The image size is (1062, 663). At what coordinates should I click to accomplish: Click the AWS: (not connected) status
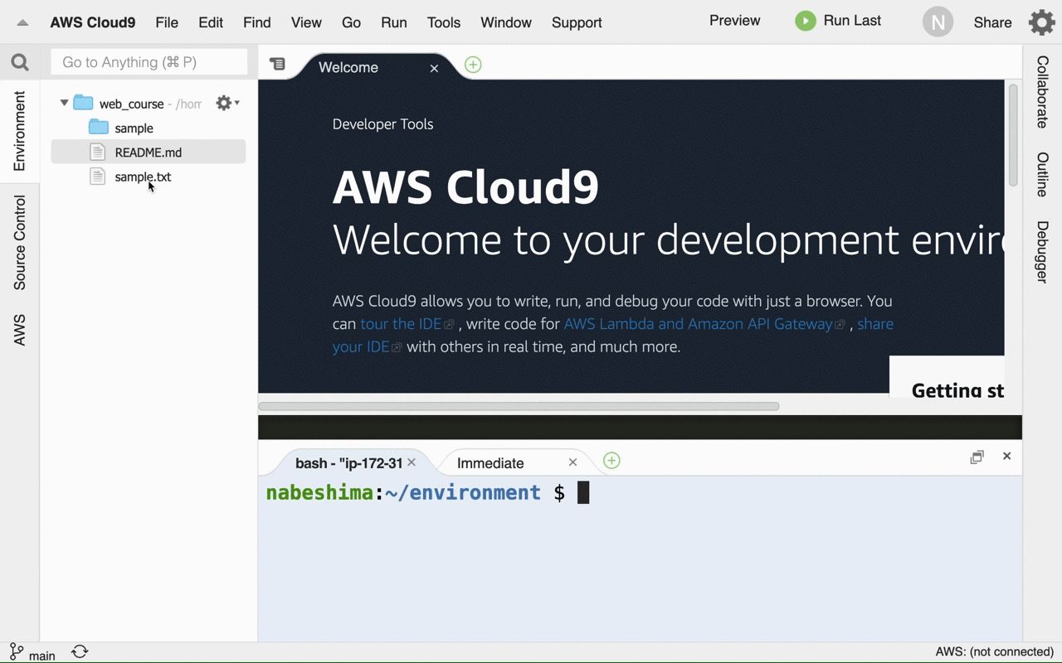pos(994,651)
